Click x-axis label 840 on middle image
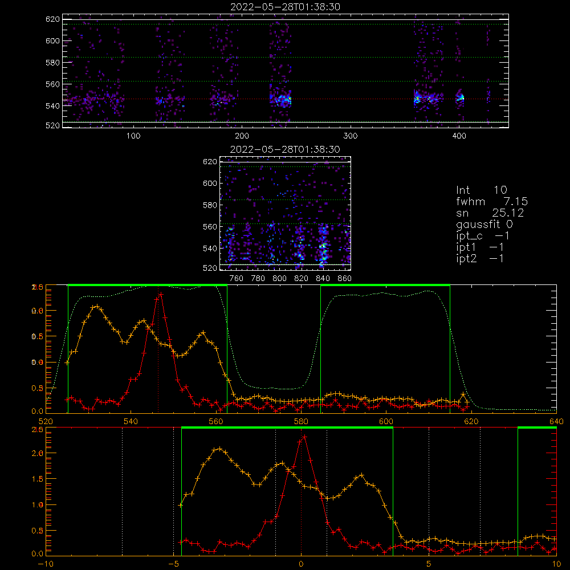The width and height of the screenshot is (570, 570). pos(323,279)
